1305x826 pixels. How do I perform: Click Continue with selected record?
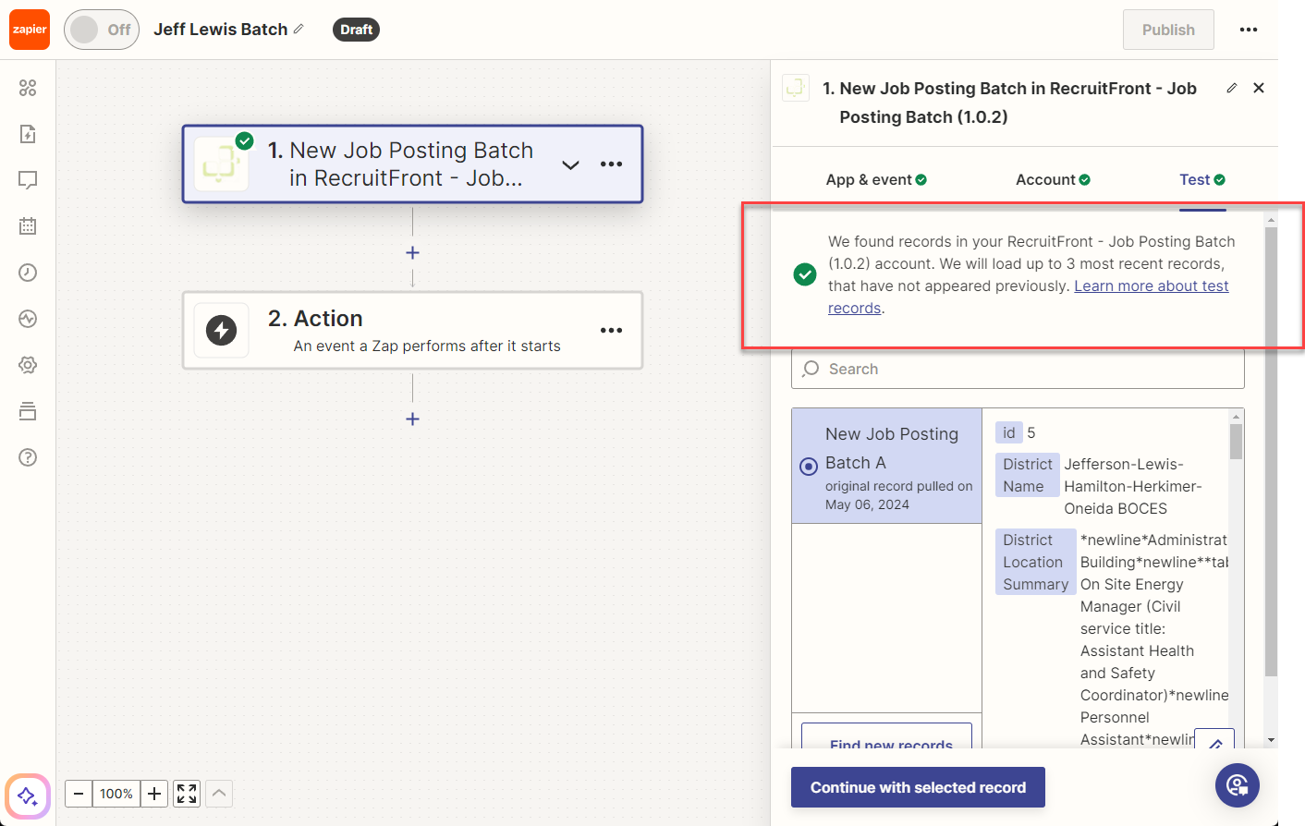click(918, 787)
